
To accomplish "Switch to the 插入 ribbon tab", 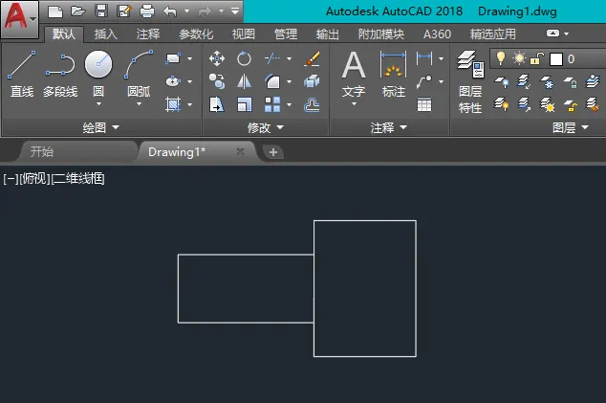I will [x=106, y=34].
